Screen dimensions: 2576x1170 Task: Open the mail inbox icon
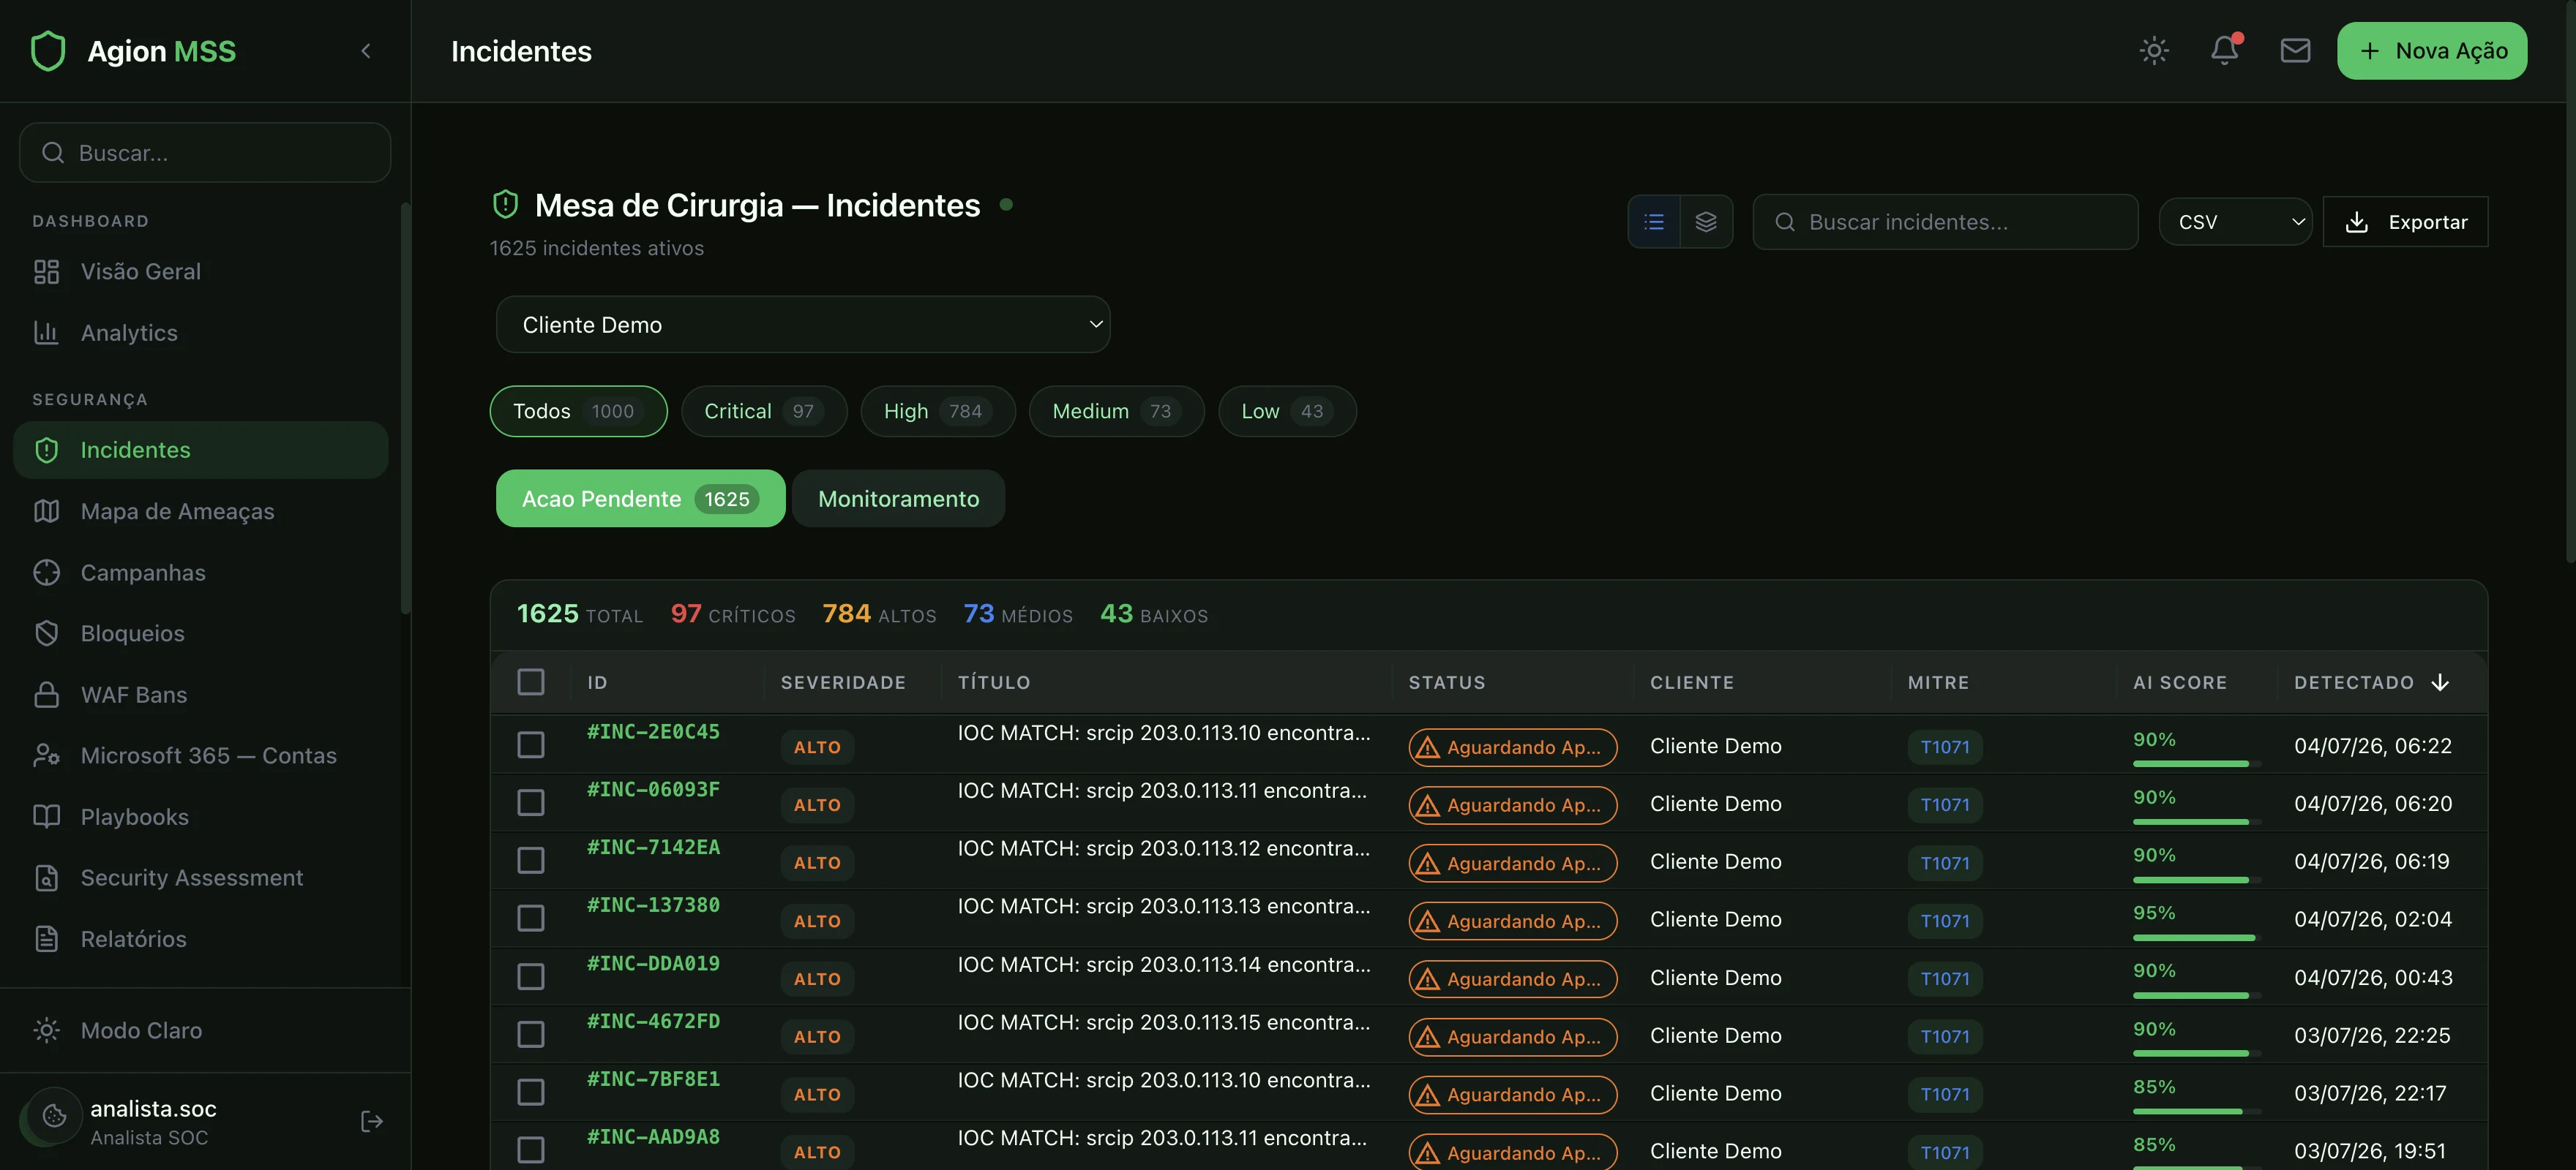click(x=2295, y=51)
